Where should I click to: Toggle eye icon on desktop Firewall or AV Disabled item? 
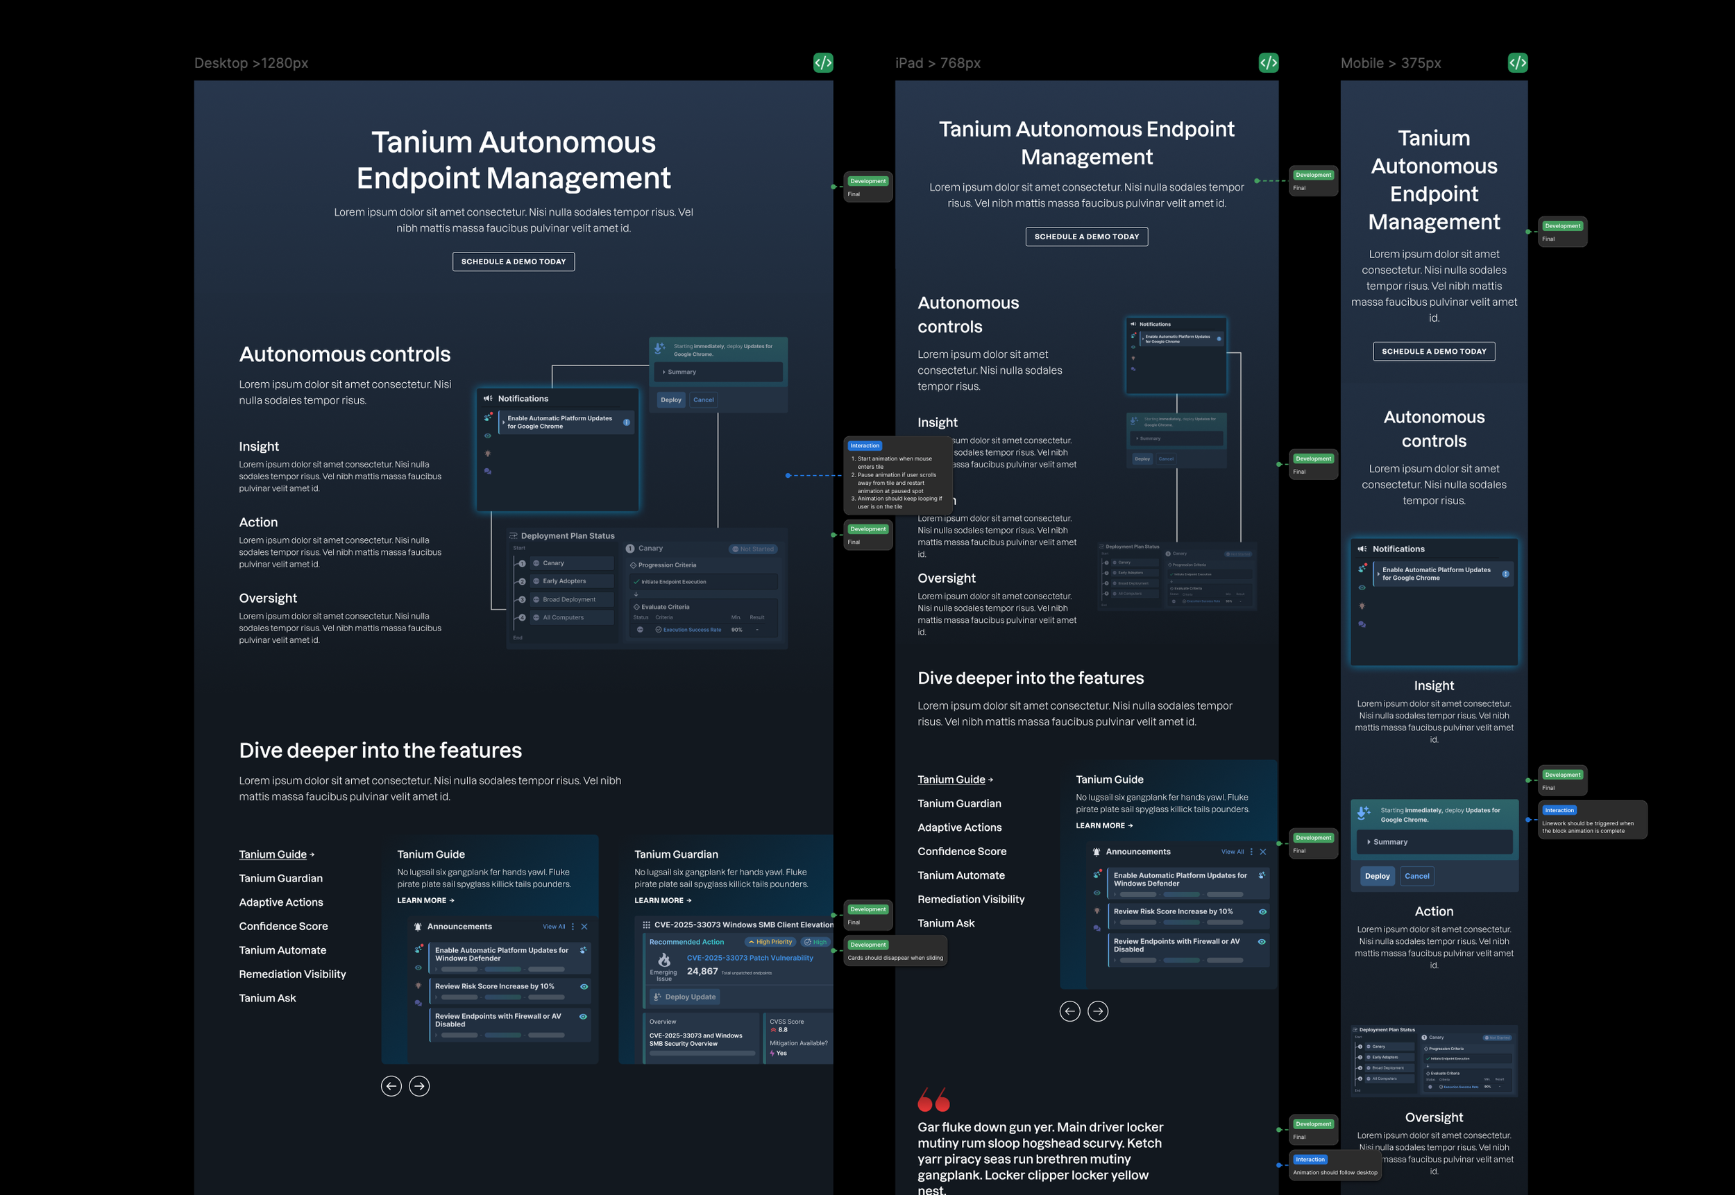click(x=583, y=1016)
